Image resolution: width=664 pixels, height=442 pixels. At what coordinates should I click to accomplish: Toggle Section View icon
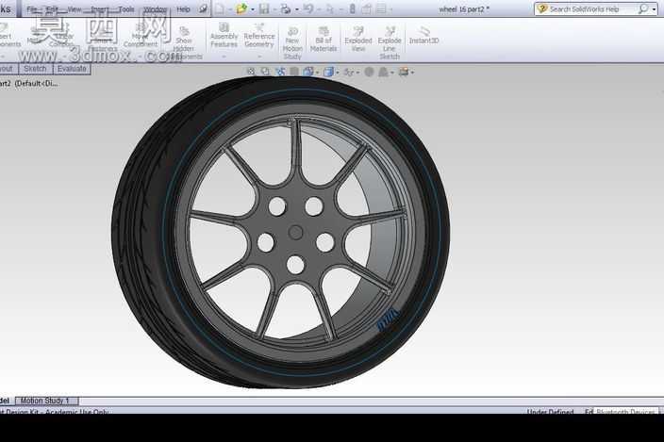[x=294, y=72]
